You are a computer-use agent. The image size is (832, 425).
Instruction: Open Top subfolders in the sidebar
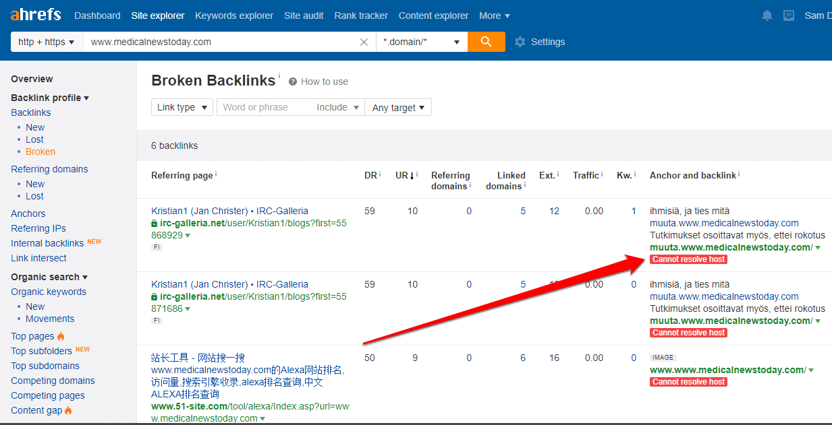tap(41, 351)
